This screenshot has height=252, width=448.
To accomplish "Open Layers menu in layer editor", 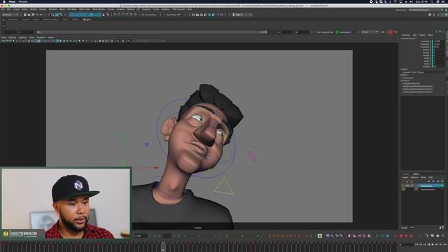I will click(x=405, y=177).
